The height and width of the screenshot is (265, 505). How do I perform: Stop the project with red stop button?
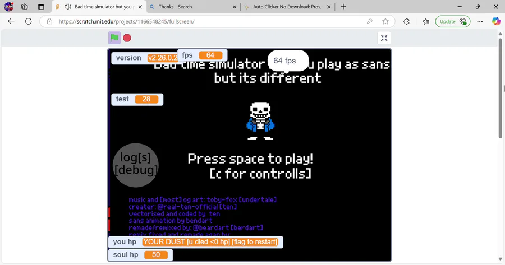tap(127, 38)
